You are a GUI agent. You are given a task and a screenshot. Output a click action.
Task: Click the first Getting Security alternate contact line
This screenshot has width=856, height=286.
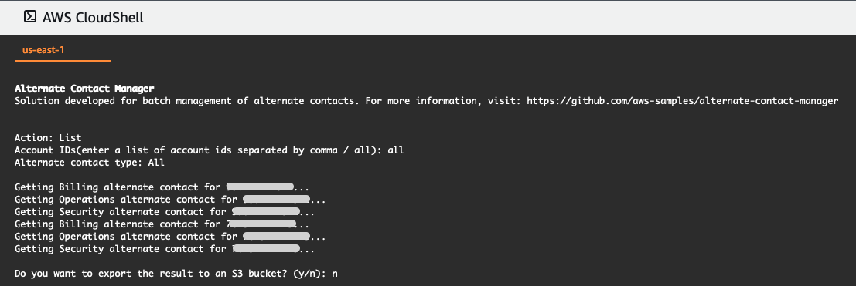point(165,212)
